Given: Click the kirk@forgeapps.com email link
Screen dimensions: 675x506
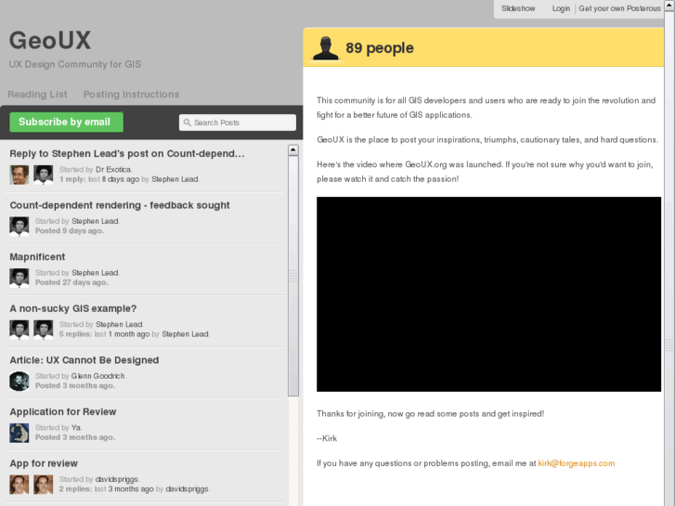Looking at the screenshot, I should (577, 463).
